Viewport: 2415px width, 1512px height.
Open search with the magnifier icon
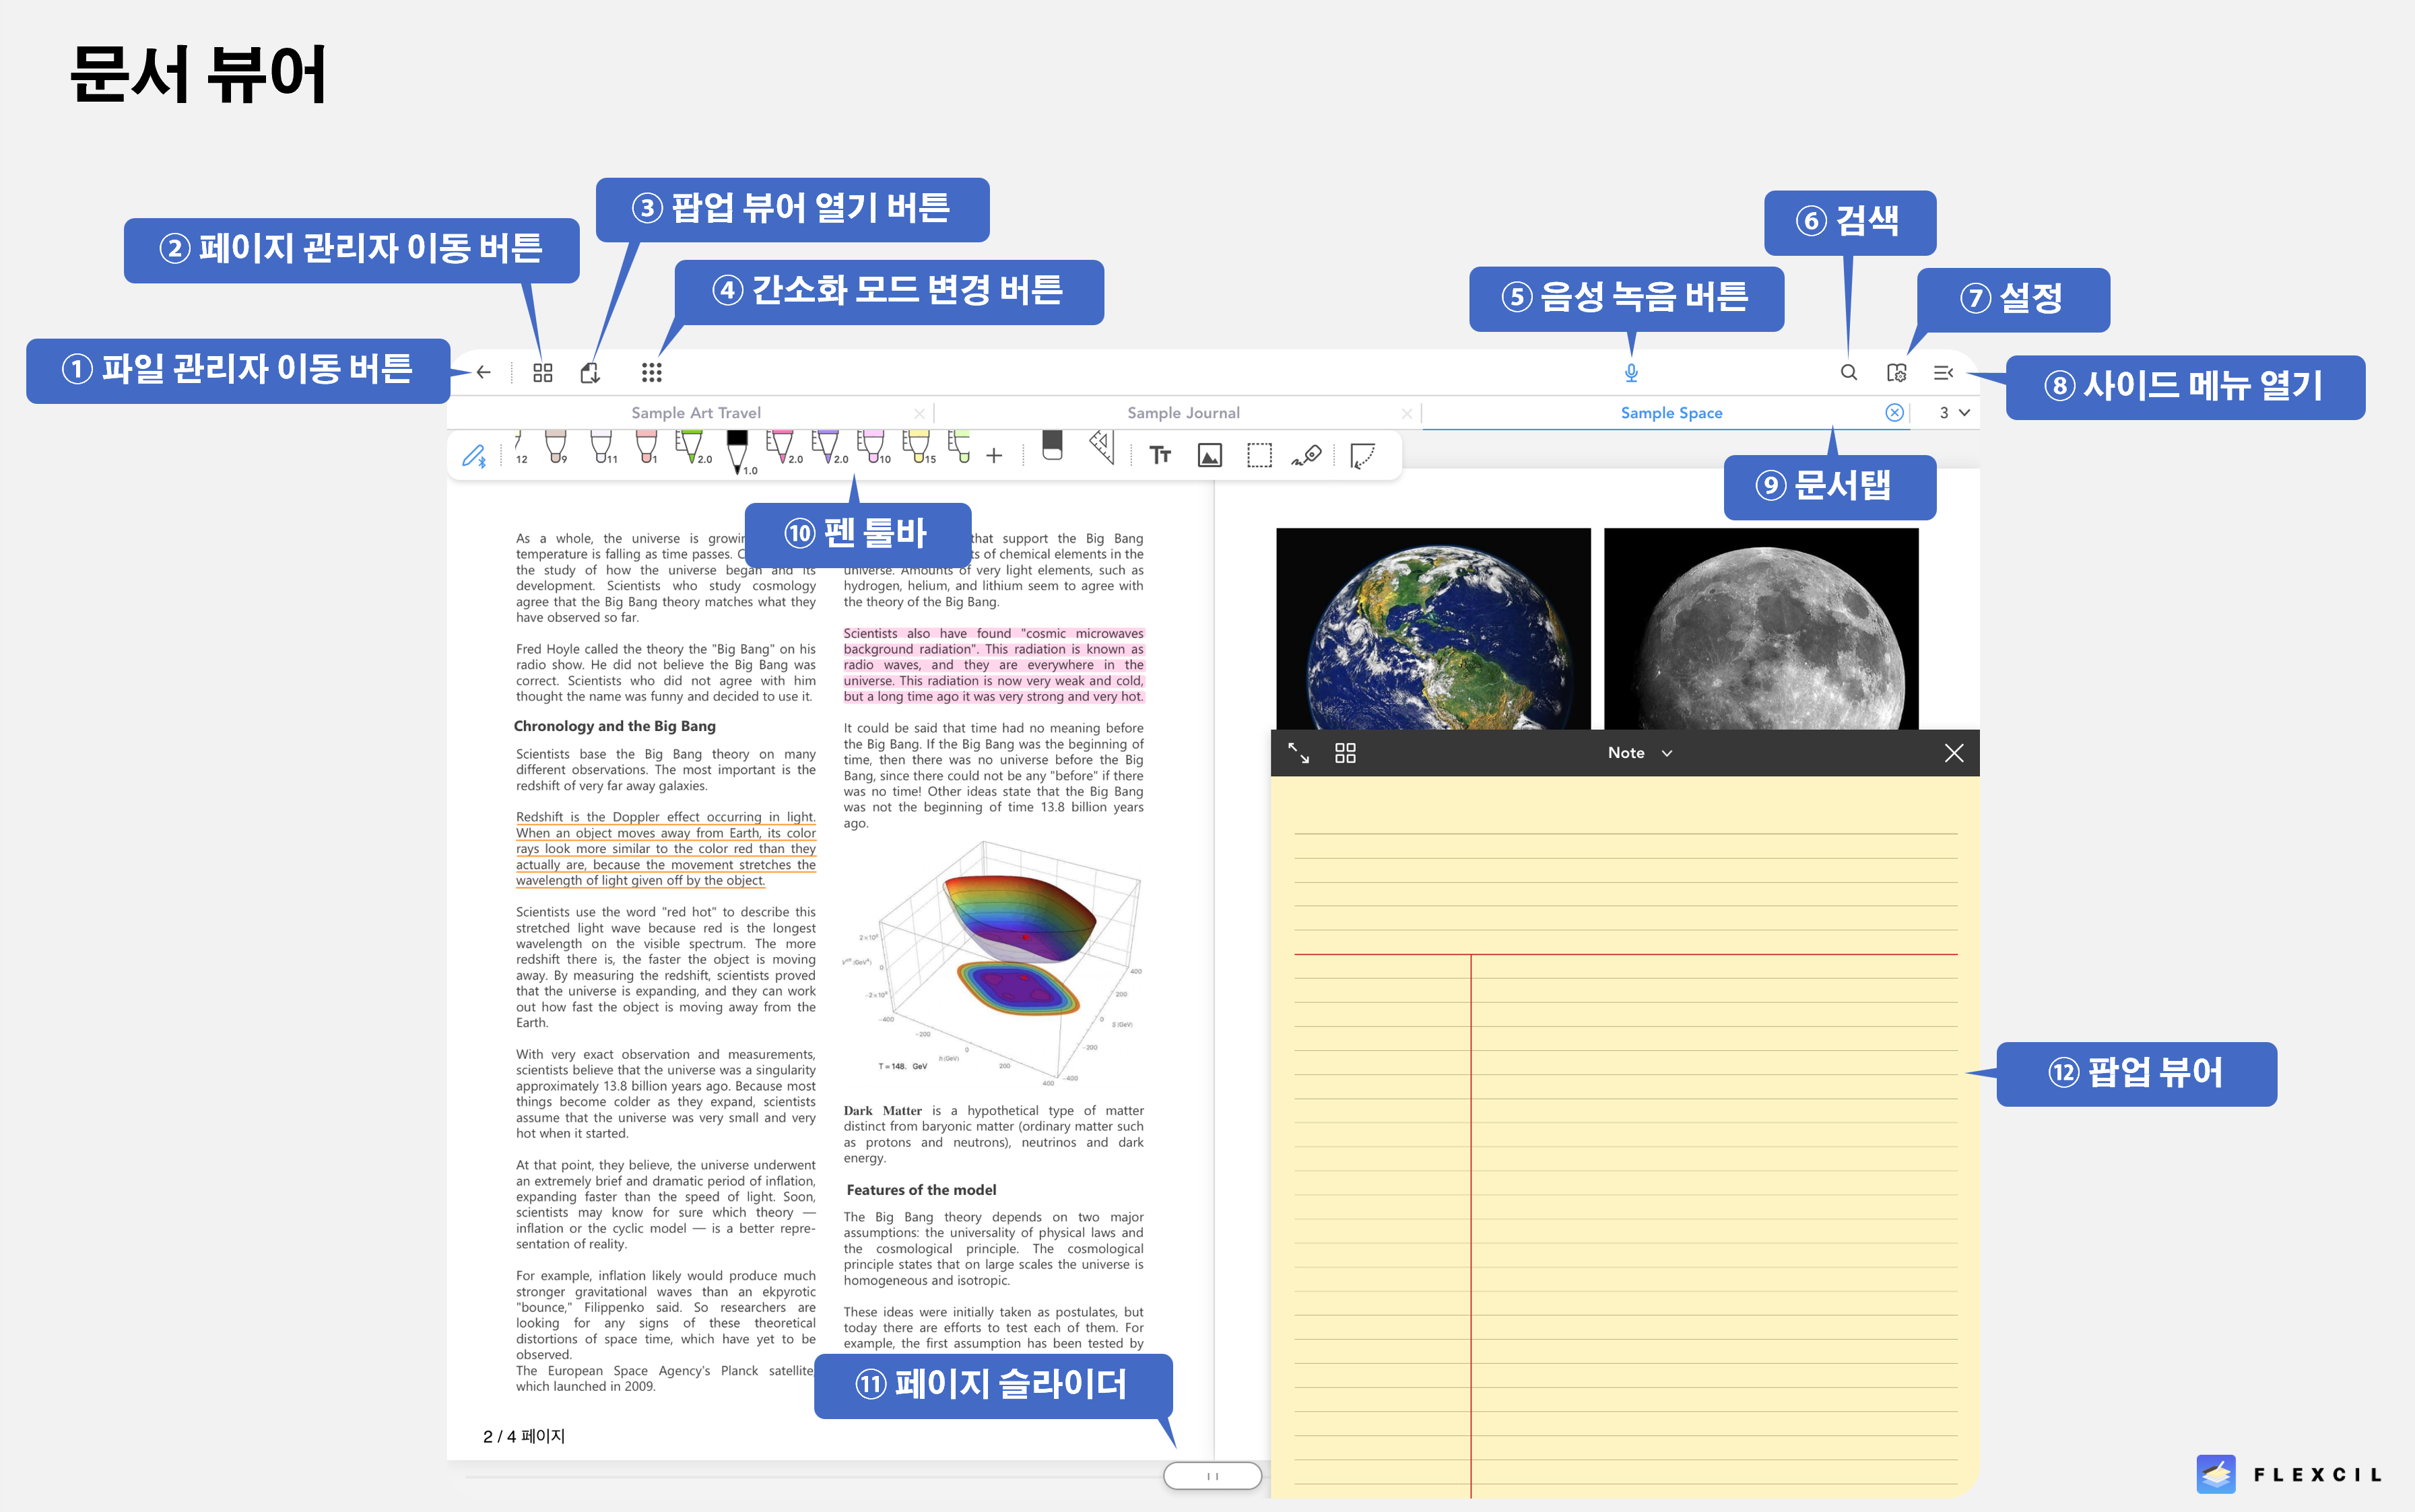(x=1849, y=372)
